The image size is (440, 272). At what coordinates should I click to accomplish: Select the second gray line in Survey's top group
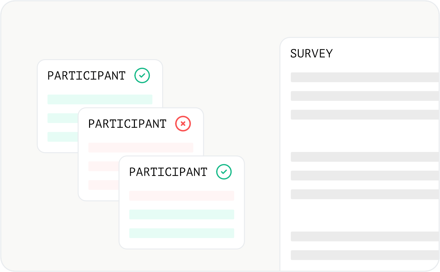(365, 96)
